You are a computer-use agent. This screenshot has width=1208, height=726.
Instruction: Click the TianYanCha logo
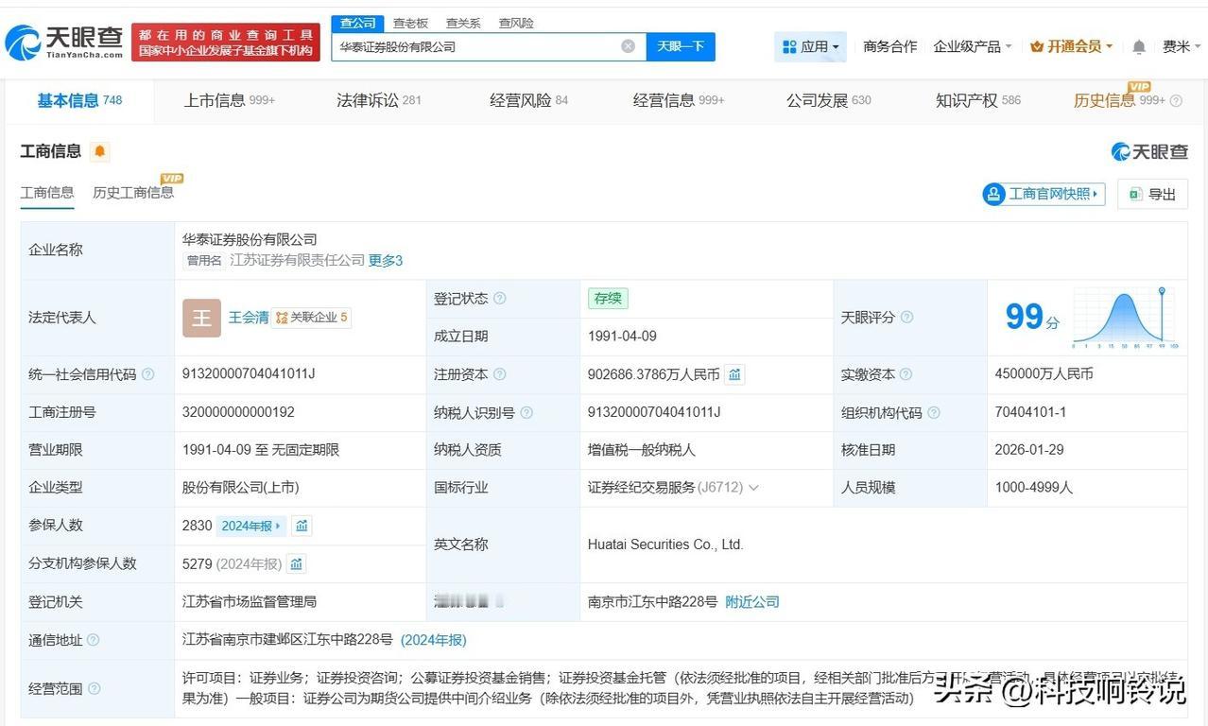coord(64,42)
